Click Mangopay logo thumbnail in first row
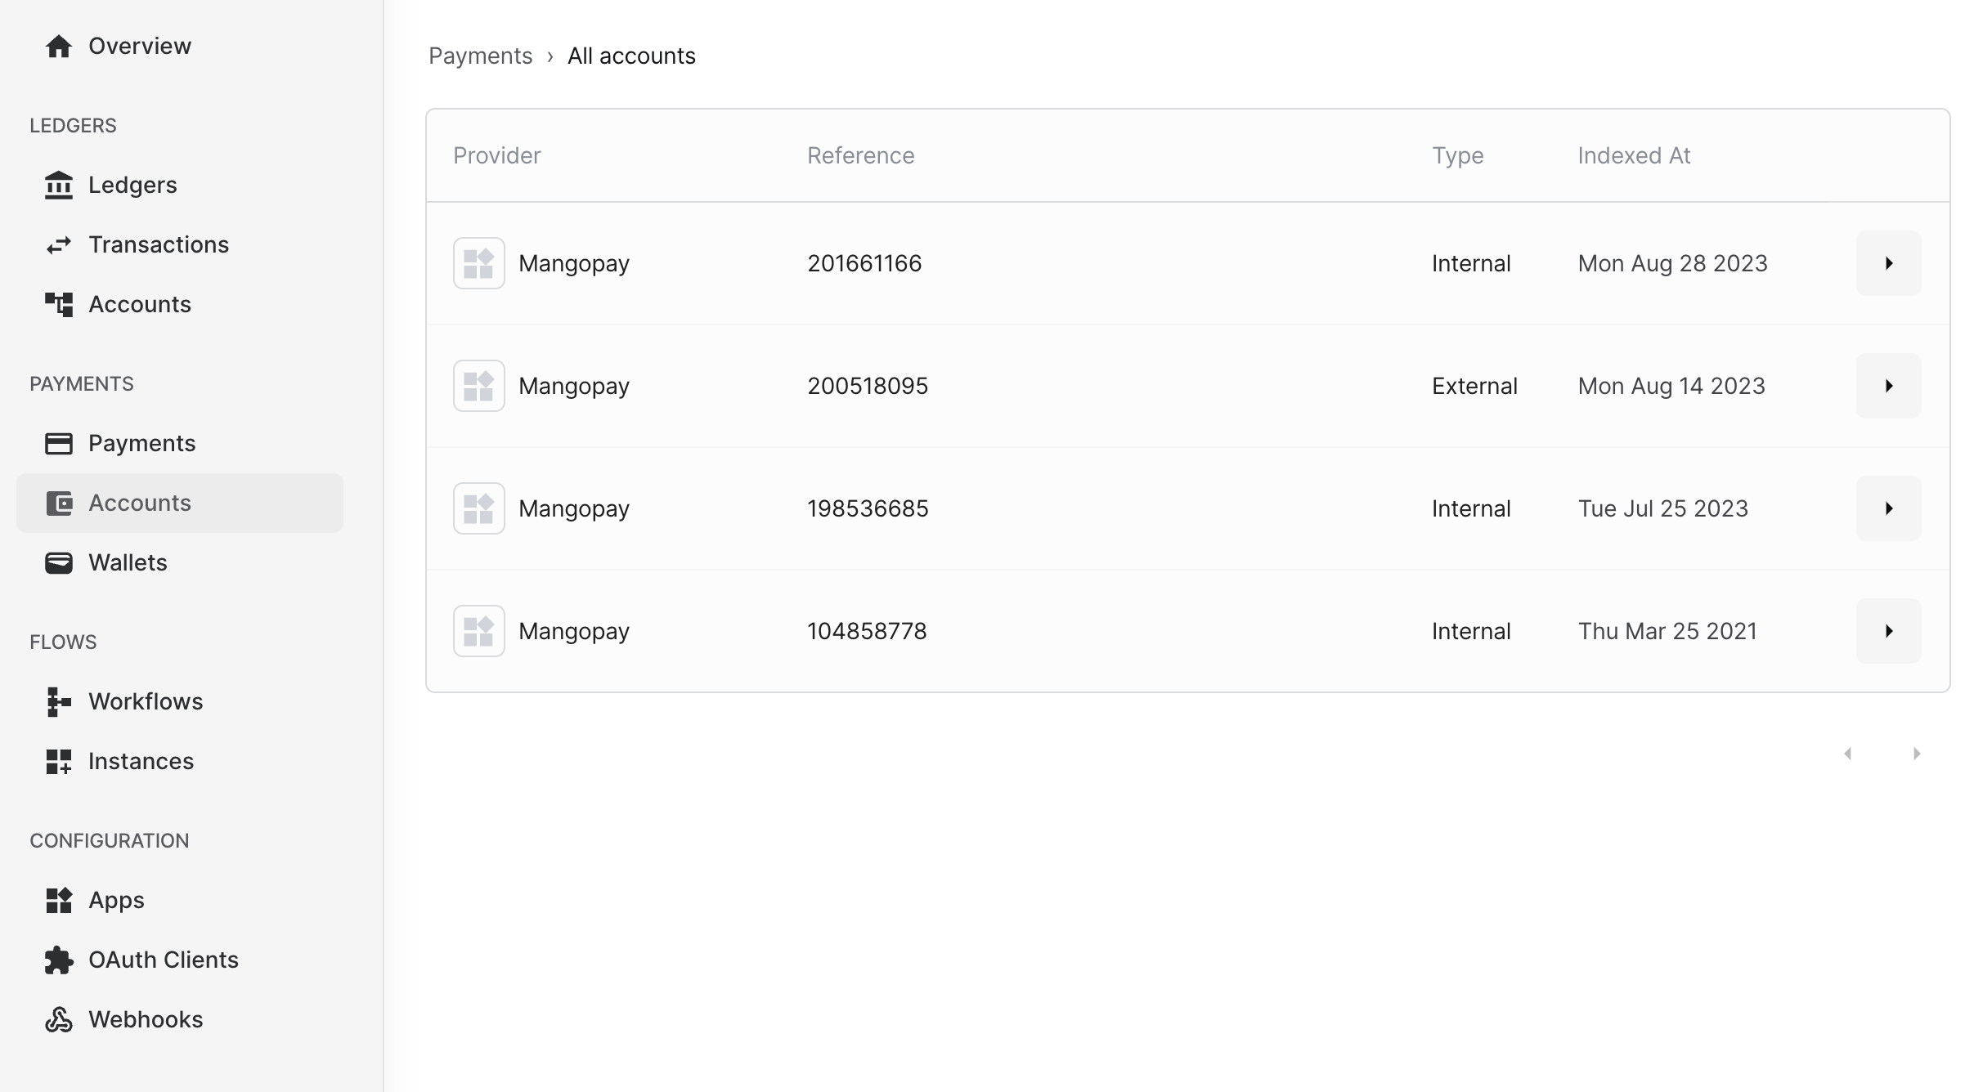1974x1092 pixels. pyautogui.click(x=478, y=263)
